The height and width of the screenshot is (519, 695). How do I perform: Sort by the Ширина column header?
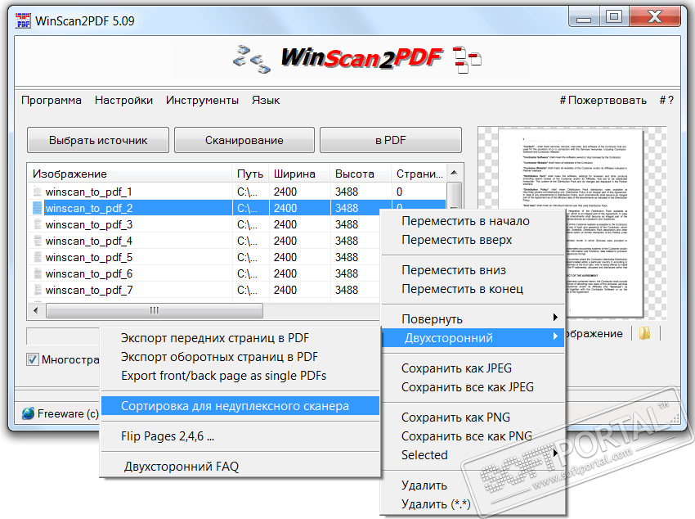point(299,174)
